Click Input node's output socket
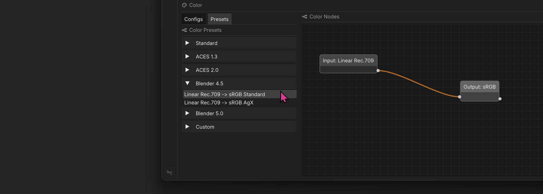The image size is (543, 194). point(378,71)
